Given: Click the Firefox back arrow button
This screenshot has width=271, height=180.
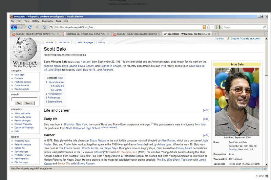Looking at the screenshot, I should (14, 27).
